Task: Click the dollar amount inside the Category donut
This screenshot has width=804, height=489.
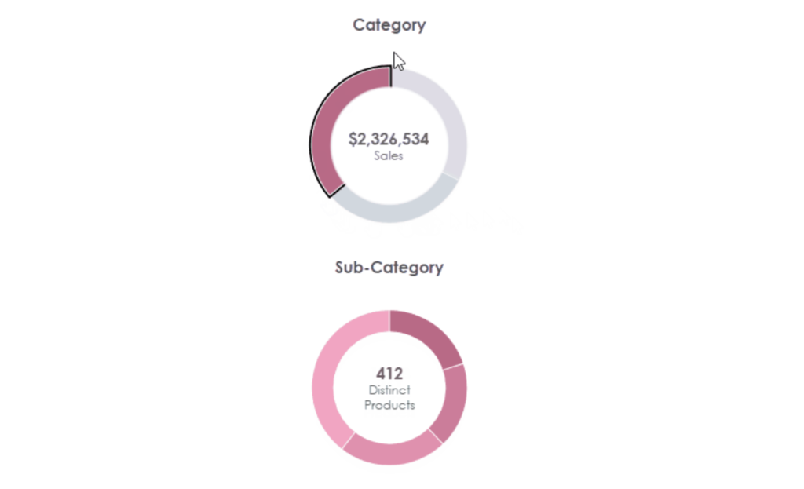Action: click(389, 140)
